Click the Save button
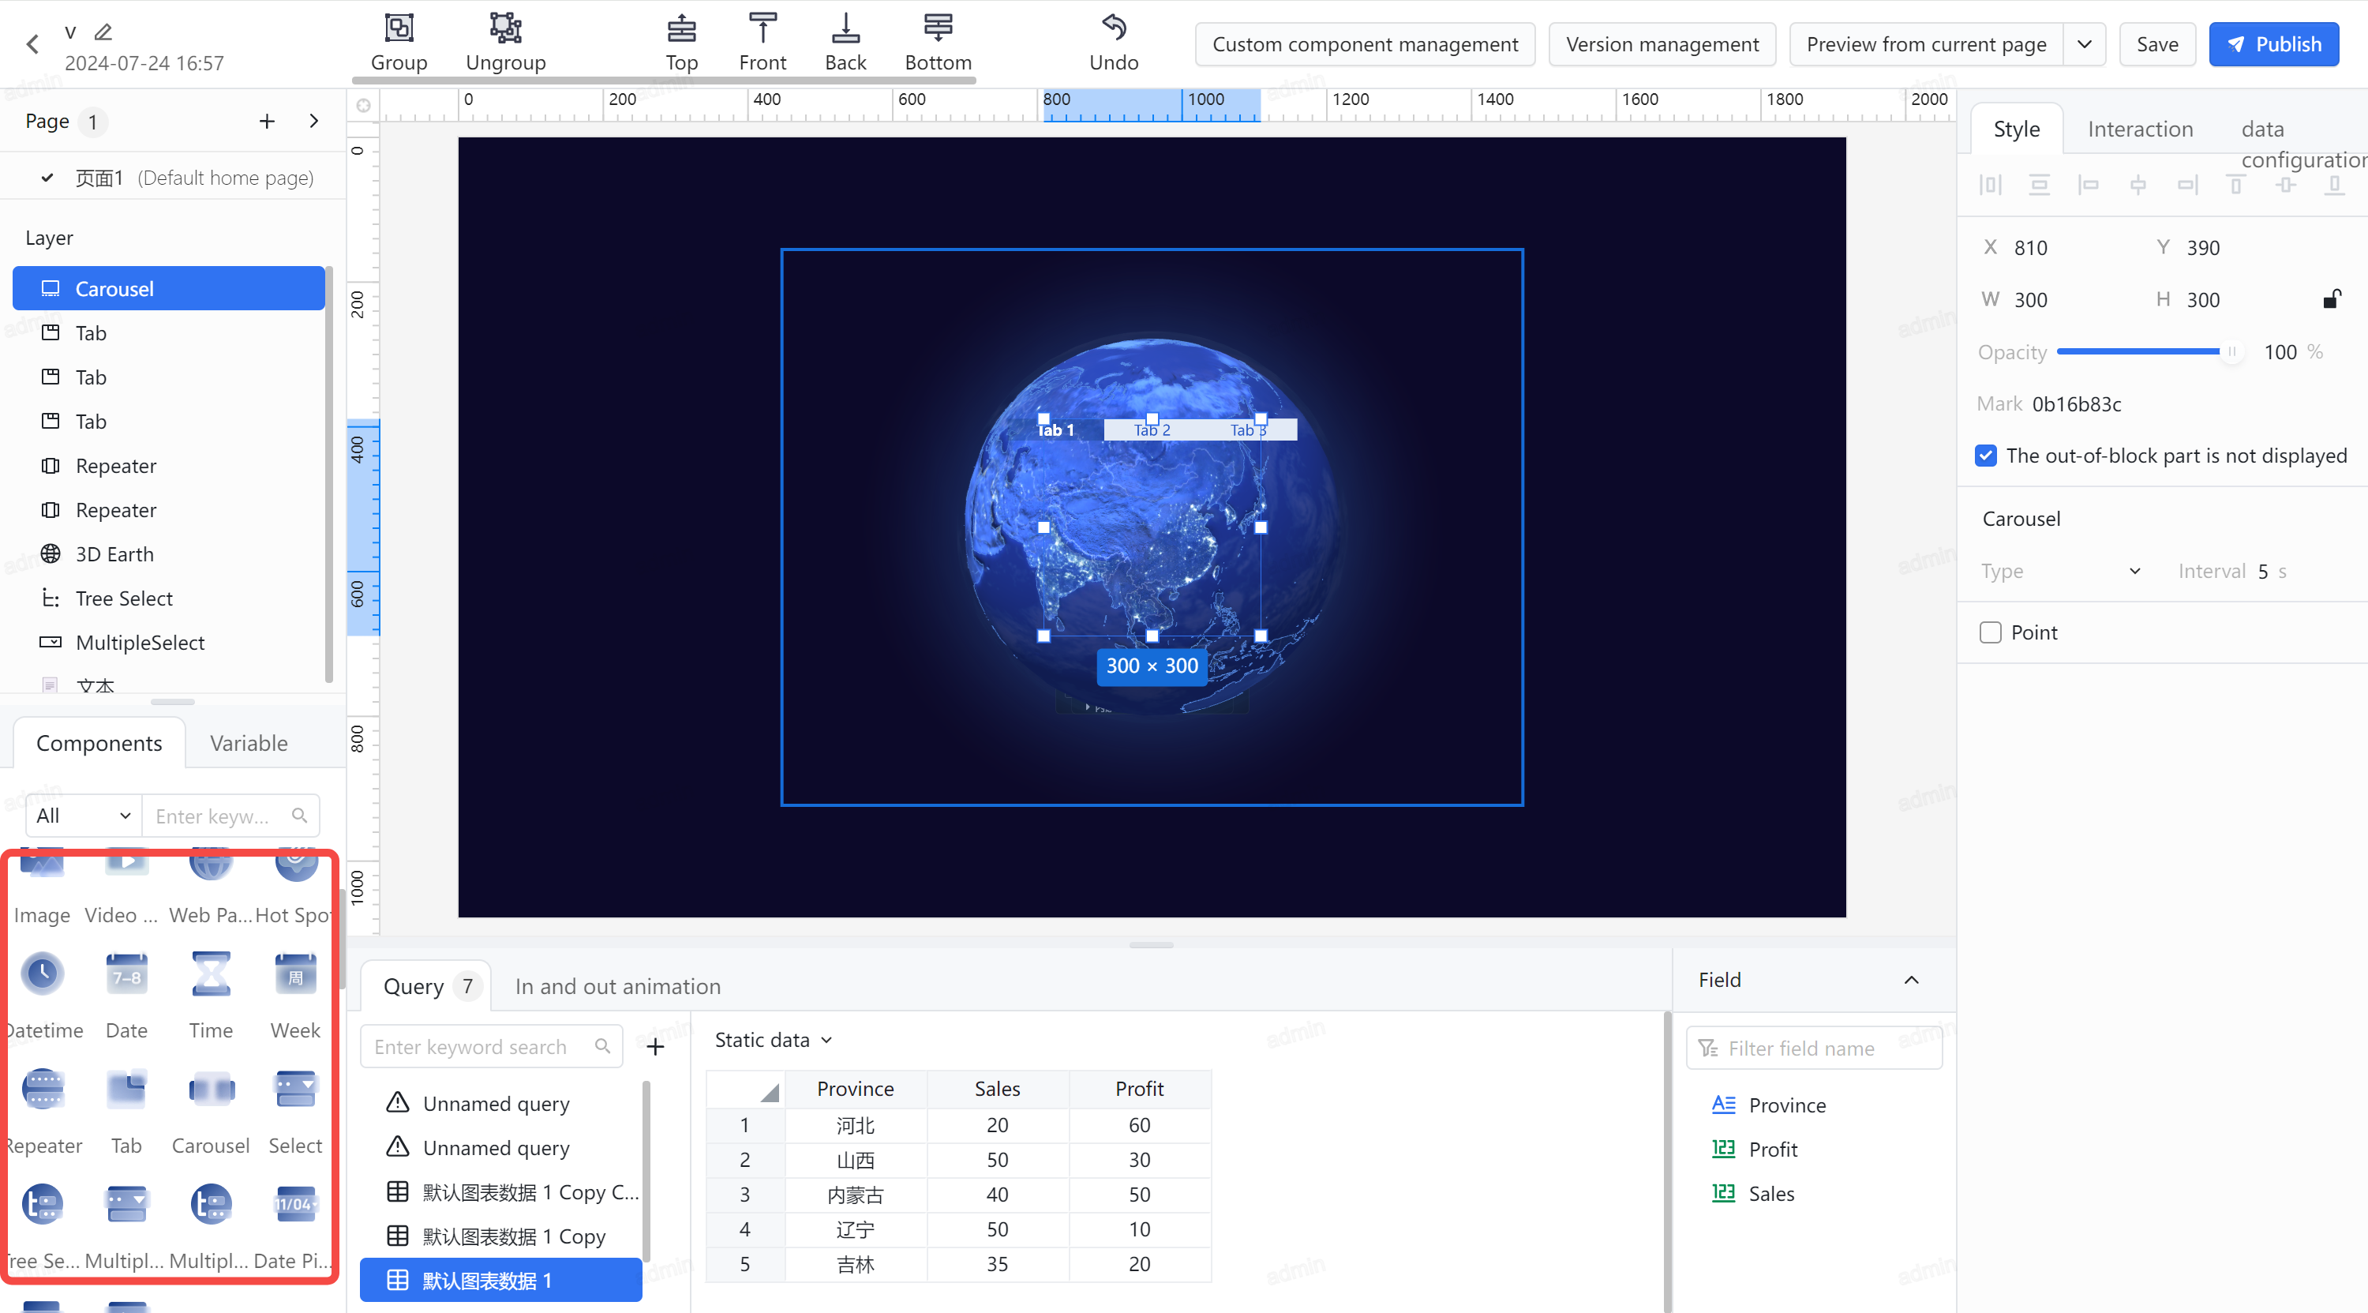 click(x=2156, y=44)
